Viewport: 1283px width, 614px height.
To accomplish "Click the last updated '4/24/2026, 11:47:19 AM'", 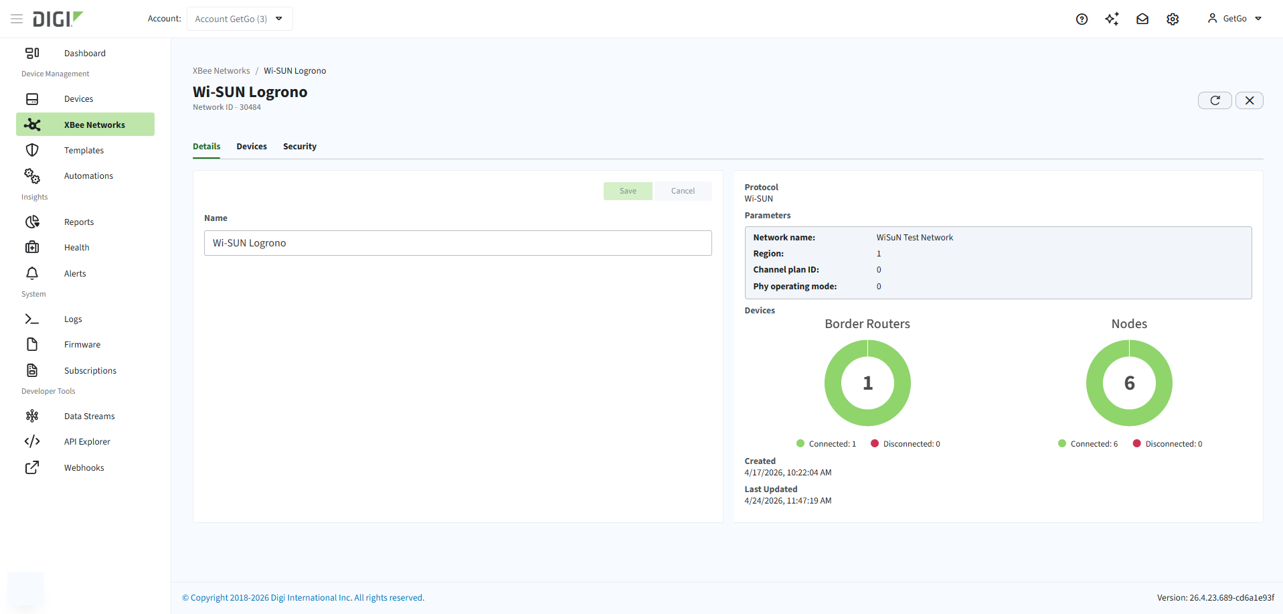I will tap(788, 501).
